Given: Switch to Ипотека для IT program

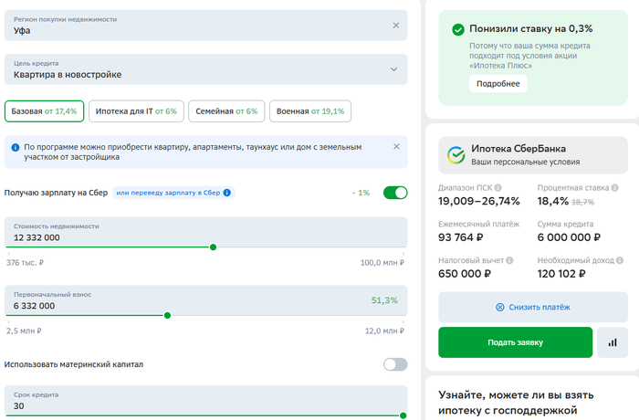Looking at the screenshot, I should coord(136,111).
